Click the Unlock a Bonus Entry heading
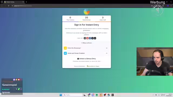 [x=86, y=59]
